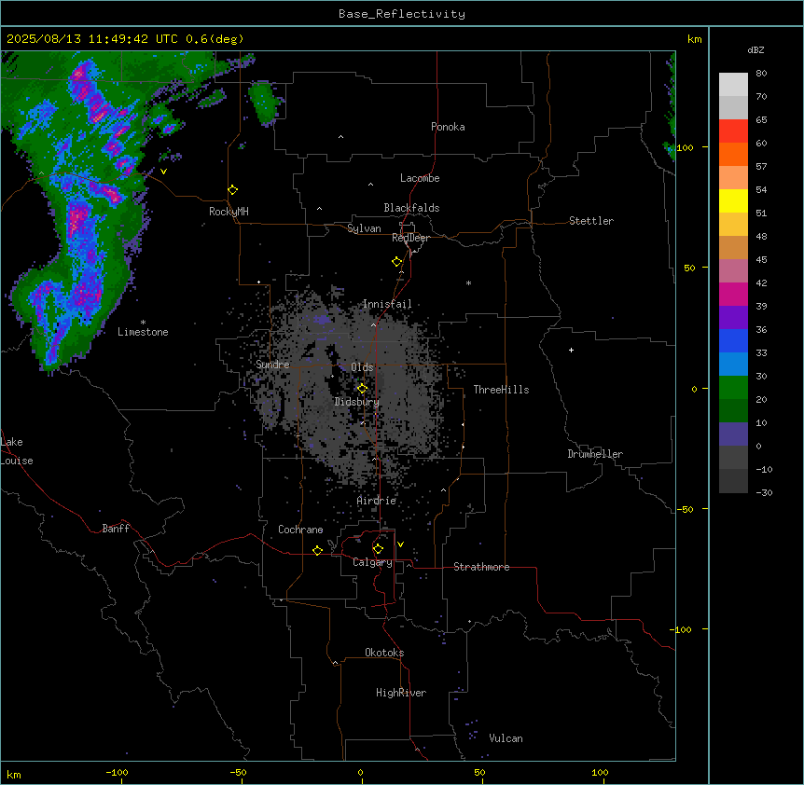Click the Stettler town label
This screenshot has width=804, height=785.
pyautogui.click(x=591, y=221)
